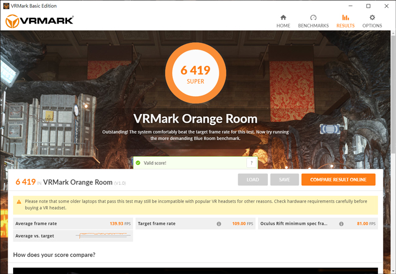
Task: Show info for Oculus Rift minimum spec
Action: (x=341, y=224)
